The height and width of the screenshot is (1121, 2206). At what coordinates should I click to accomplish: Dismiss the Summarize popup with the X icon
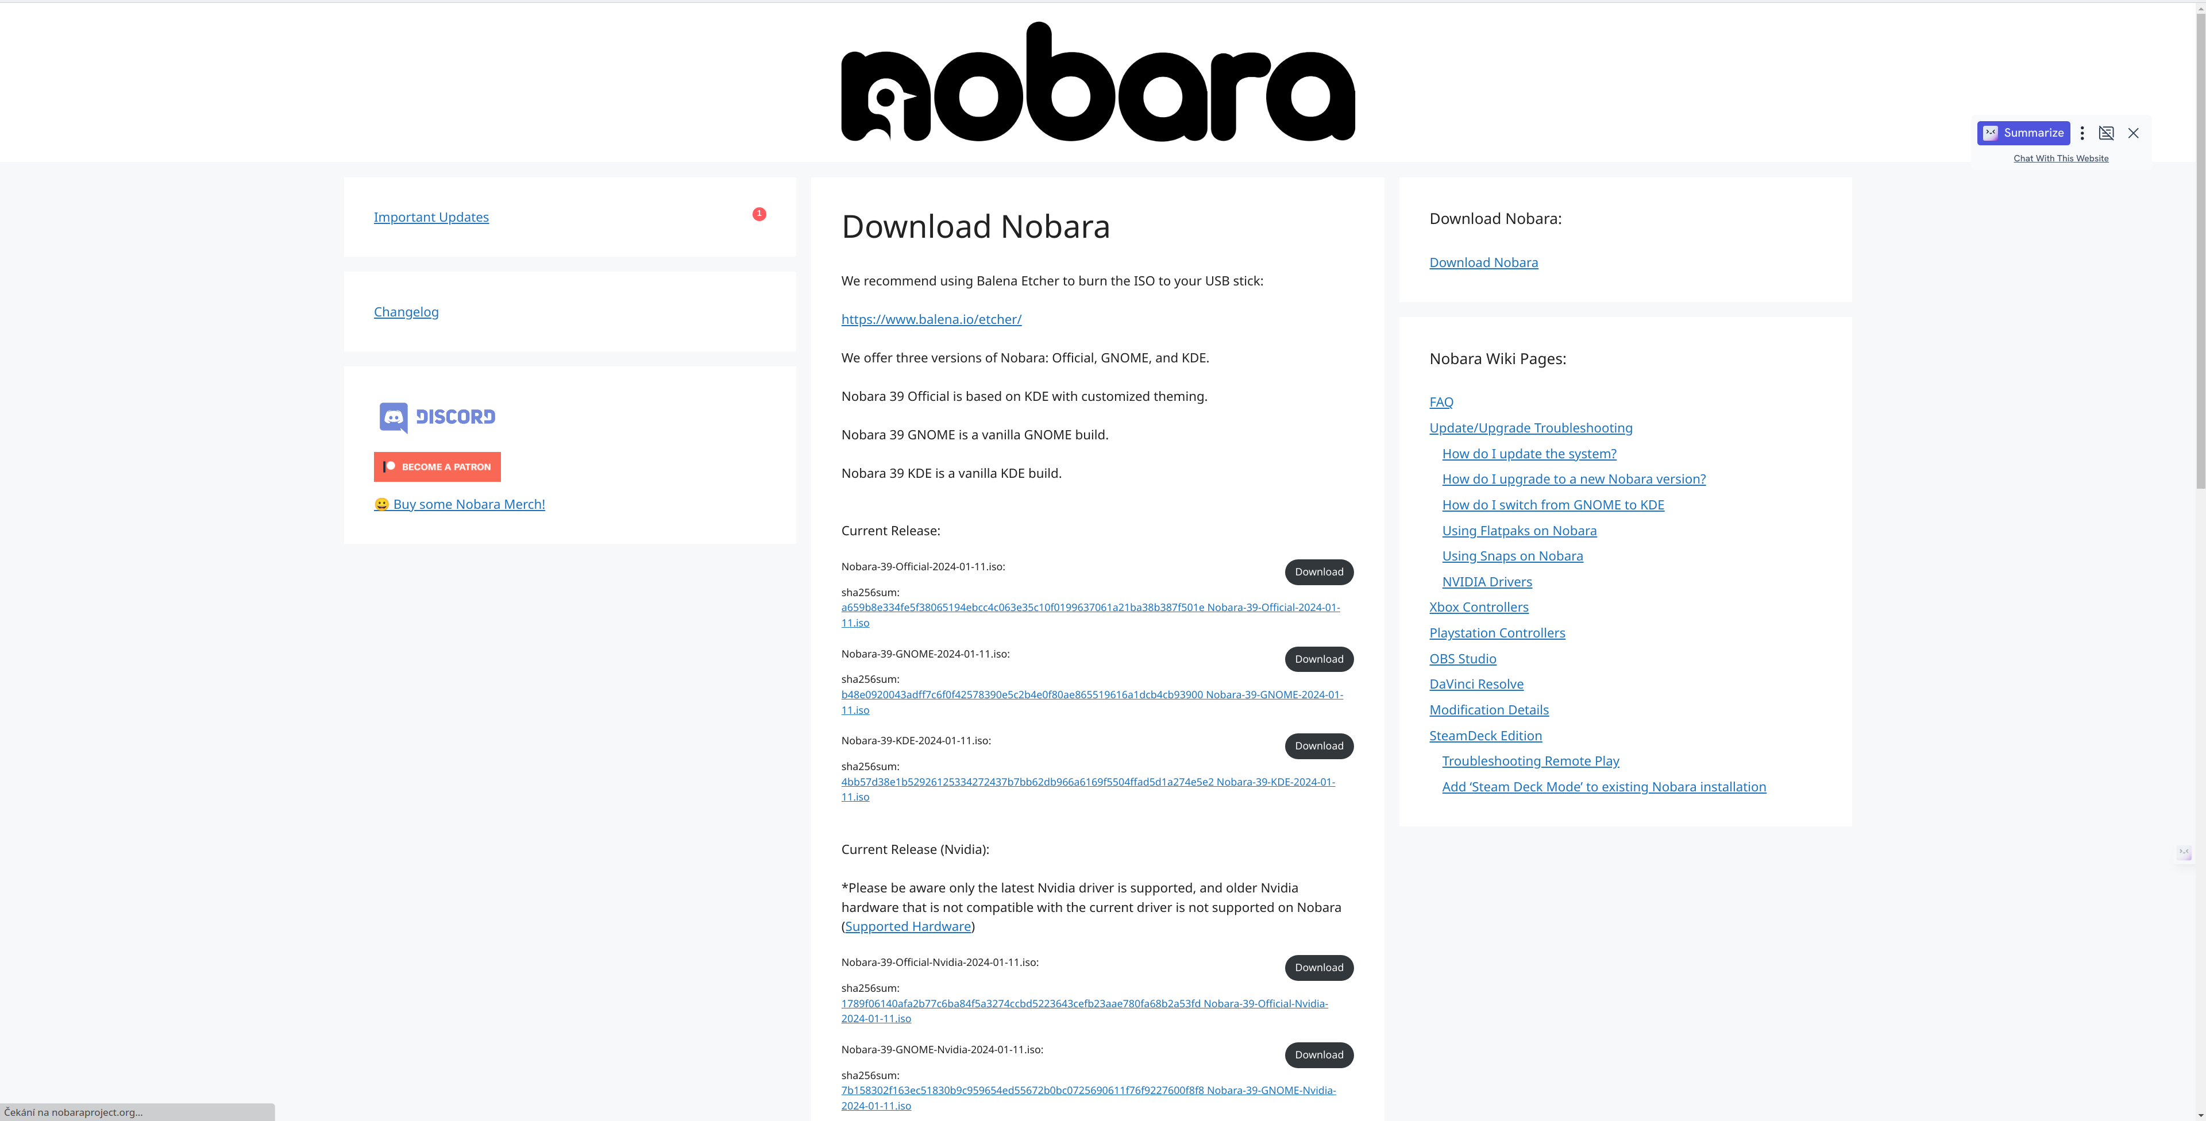2133,133
